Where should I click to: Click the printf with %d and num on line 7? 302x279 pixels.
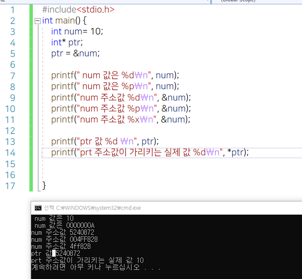point(115,75)
